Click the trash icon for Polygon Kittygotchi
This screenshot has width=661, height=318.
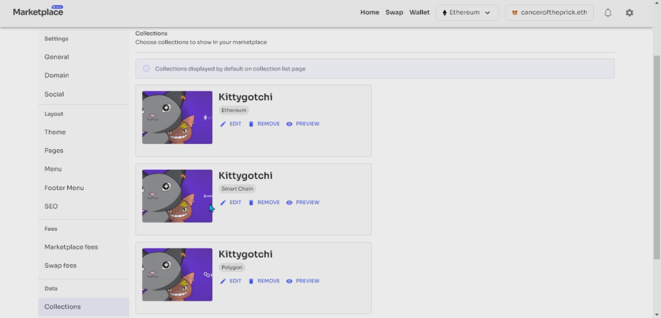(x=251, y=281)
